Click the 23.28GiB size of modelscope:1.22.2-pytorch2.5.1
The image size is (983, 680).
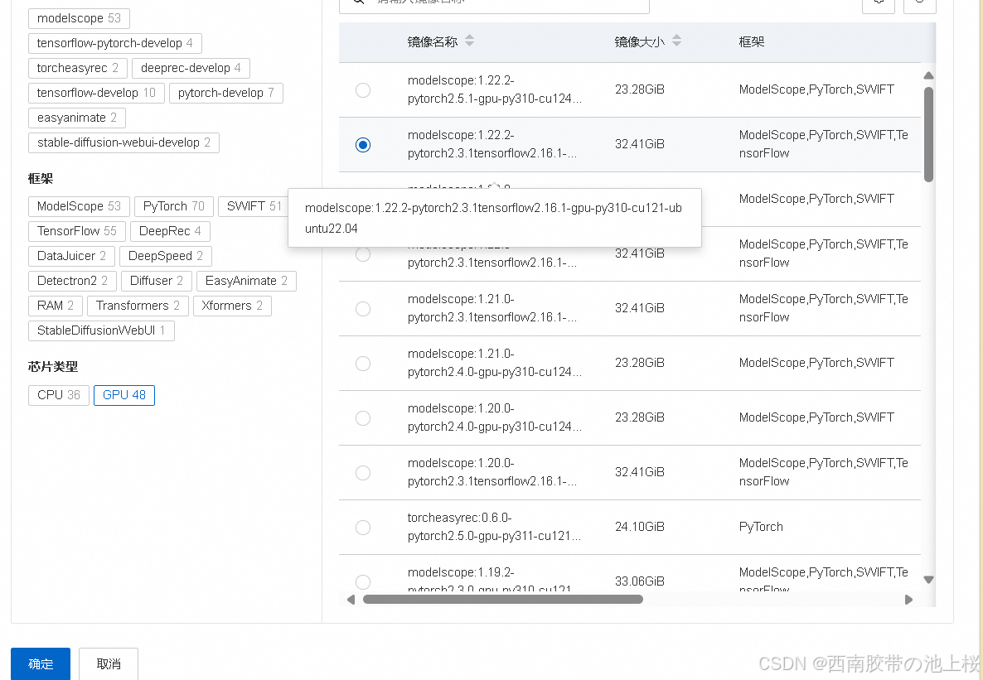640,89
